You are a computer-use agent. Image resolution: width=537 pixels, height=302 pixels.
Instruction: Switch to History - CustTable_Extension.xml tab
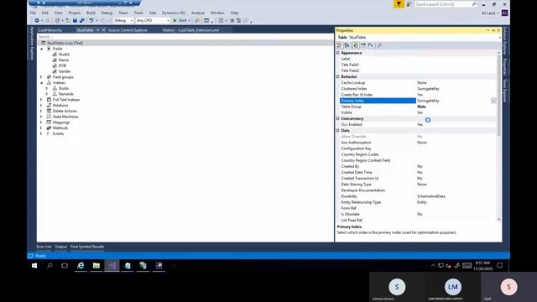coord(190,30)
